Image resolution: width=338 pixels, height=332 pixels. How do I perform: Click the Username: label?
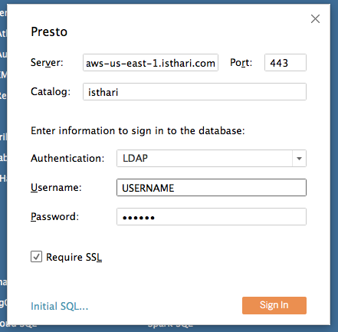(56, 188)
